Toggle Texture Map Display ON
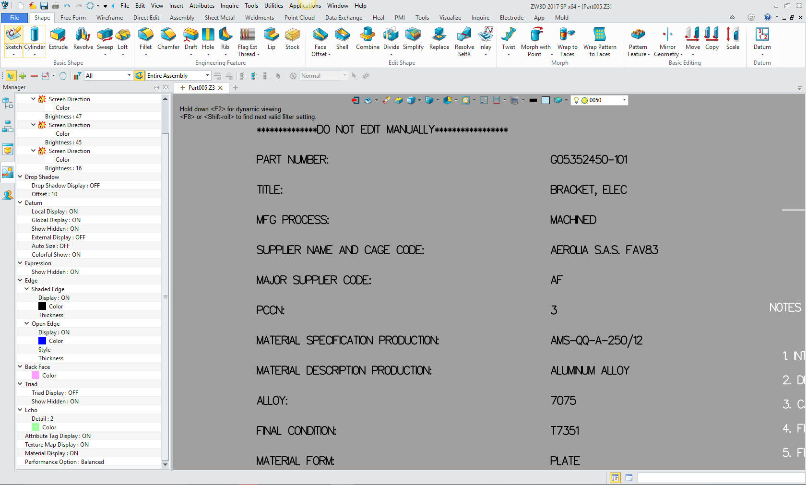The height and width of the screenshot is (485, 806). (x=57, y=445)
